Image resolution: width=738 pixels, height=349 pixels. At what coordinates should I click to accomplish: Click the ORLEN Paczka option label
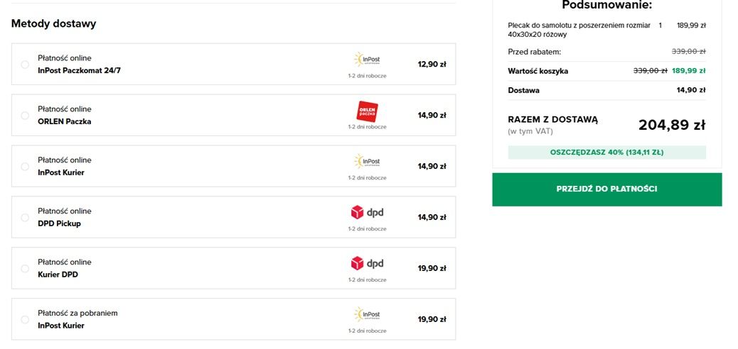[x=65, y=121]
